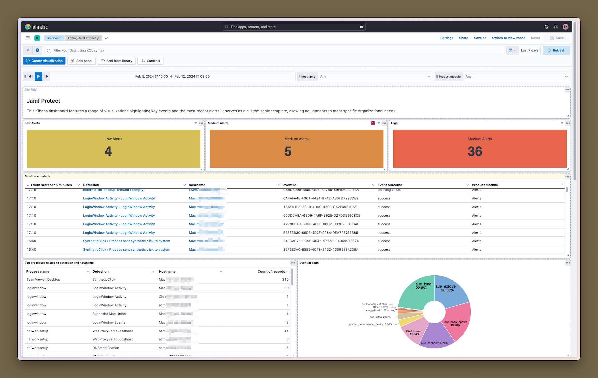Click the filter icon on the High panel
Screen dimensions: 598x378
(562, 123)
